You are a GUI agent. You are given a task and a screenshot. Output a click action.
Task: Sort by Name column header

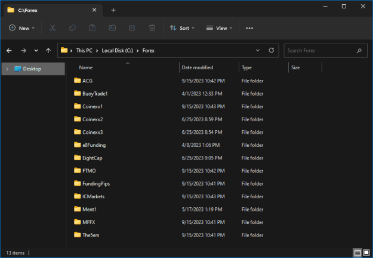[x=85, y=67]
